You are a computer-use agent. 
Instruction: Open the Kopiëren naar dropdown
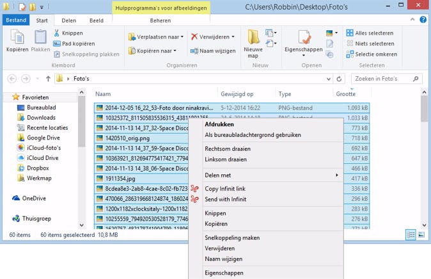pyautogui.click(x=153, y=51)
